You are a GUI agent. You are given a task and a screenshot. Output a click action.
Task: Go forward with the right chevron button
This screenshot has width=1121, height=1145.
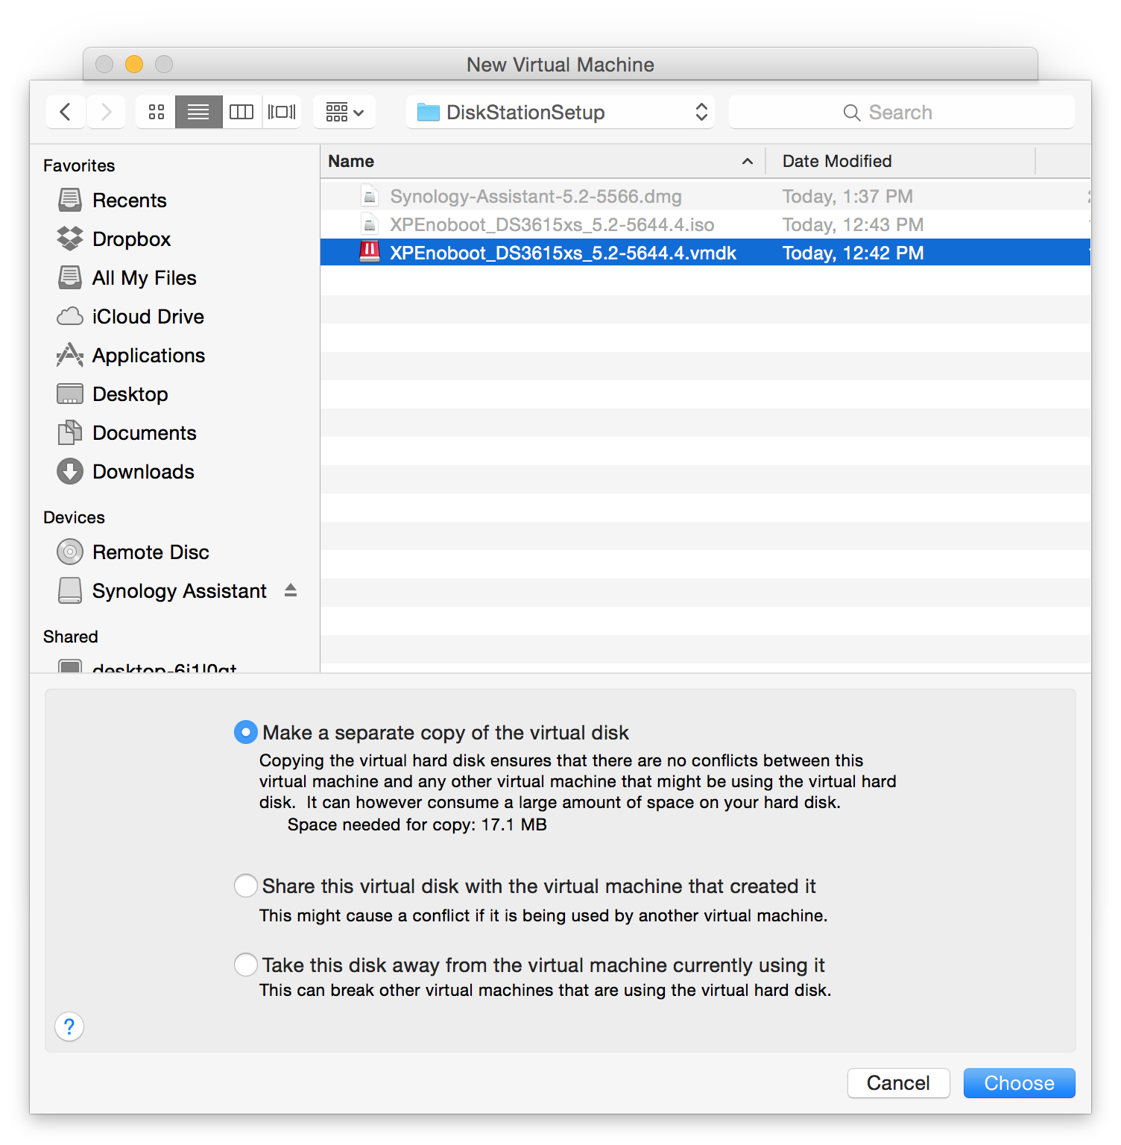point(106,112)
